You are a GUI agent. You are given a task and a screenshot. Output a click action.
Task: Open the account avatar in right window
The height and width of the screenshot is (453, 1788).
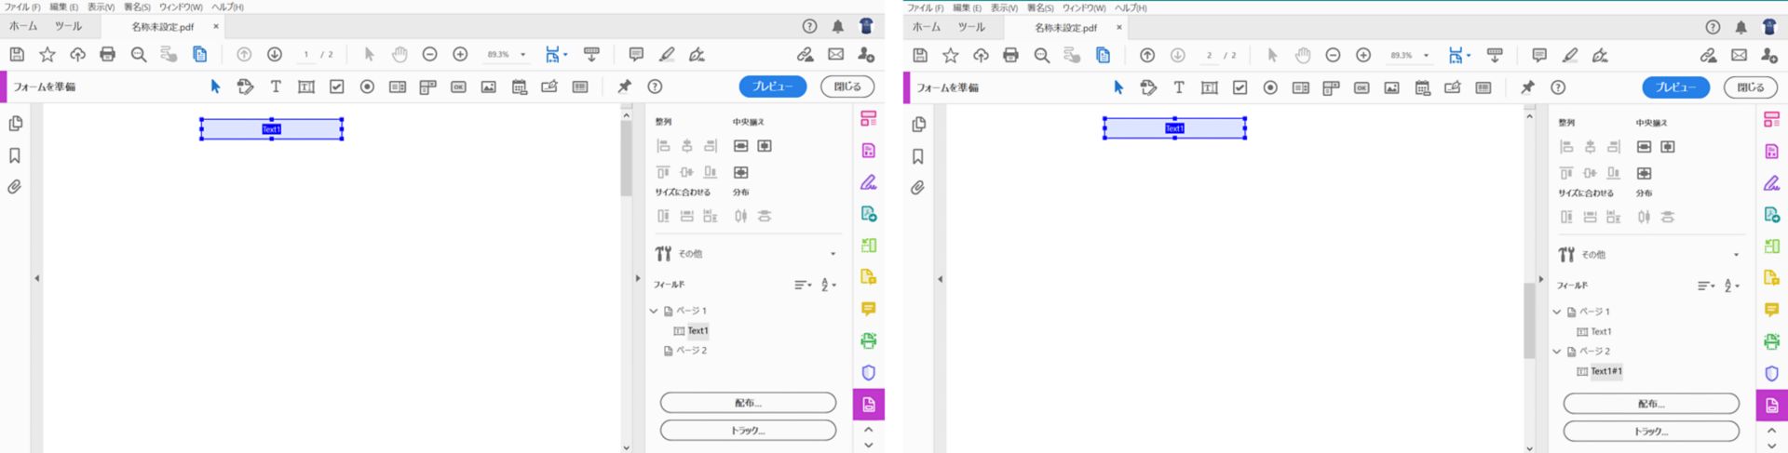tap(1769, 27)
